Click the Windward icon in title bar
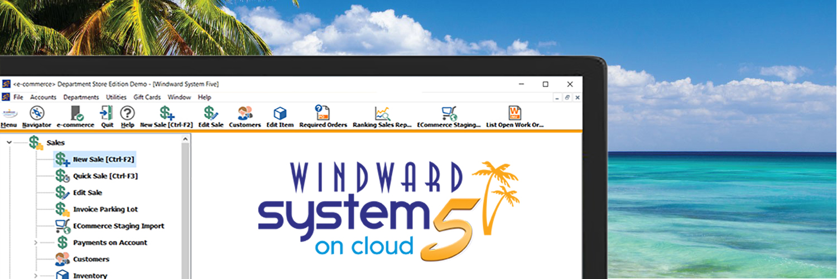Image resolution: width=837 pixels, height=279 pixels. coord(6,84)
